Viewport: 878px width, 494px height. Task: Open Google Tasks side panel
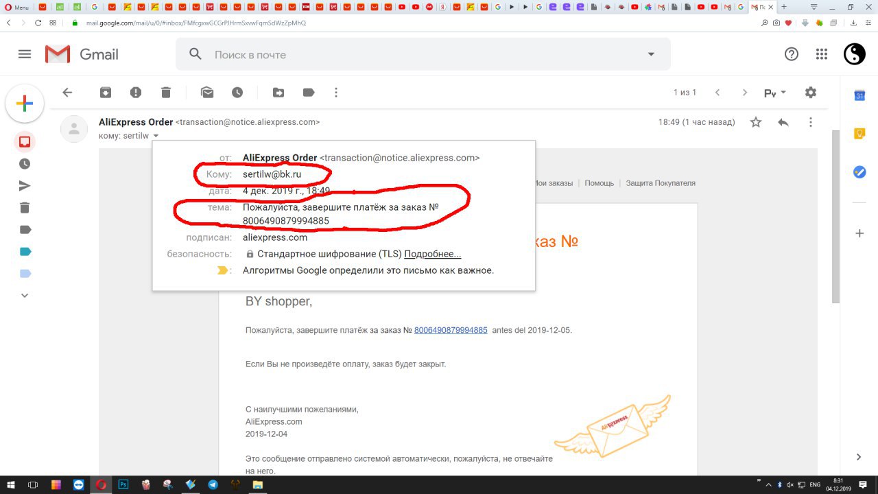(859, 172)
